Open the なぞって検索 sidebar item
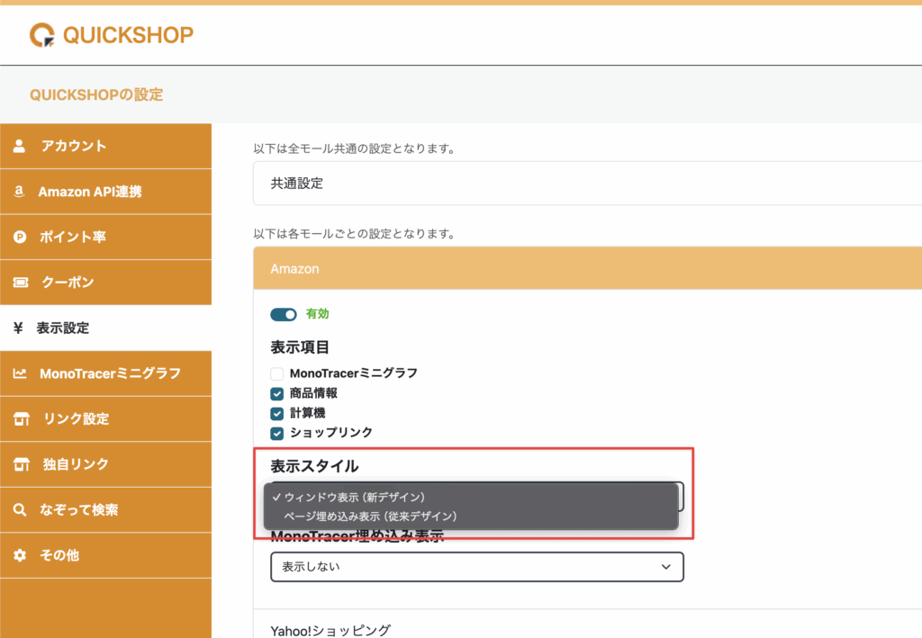Viewport: 922px width, 638px height. coord(106,509)
